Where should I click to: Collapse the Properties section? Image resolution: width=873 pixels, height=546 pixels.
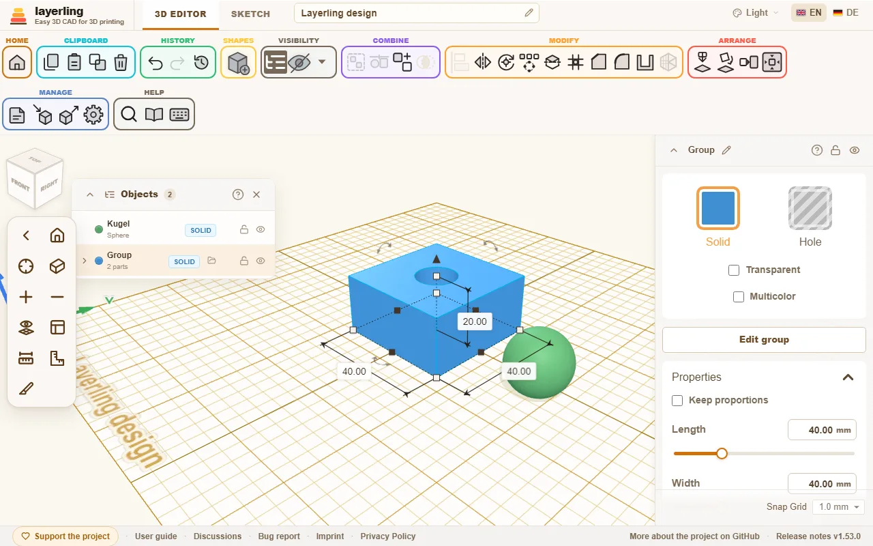click(848, 377)
